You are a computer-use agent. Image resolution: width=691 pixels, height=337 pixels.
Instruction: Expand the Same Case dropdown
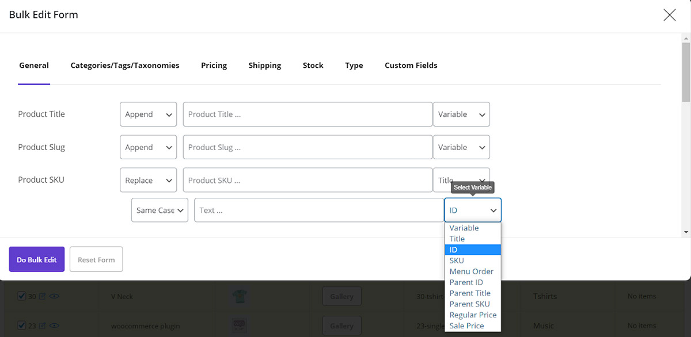tap(160, 210)
